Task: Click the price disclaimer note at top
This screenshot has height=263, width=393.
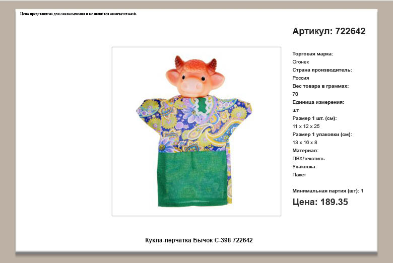Action: [79, 14]
